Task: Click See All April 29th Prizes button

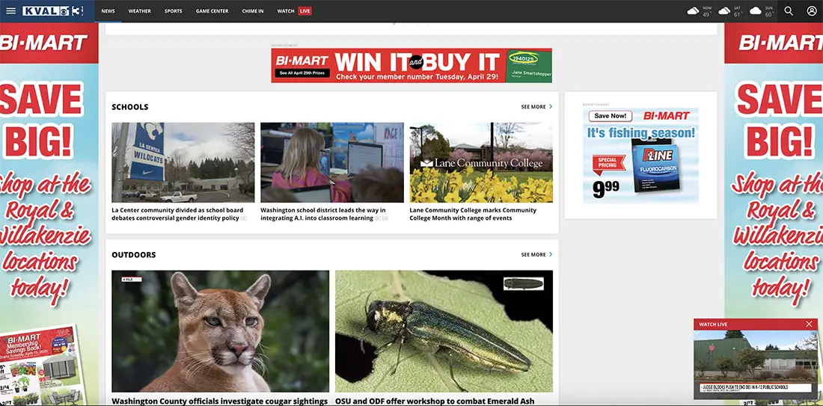Action: (x=302, y=73)
